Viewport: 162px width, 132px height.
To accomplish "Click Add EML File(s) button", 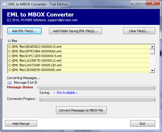I will (x=24, y=31).
